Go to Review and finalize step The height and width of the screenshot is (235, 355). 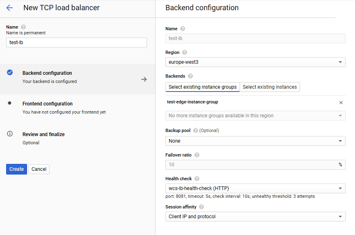click(x=43, y=134)
